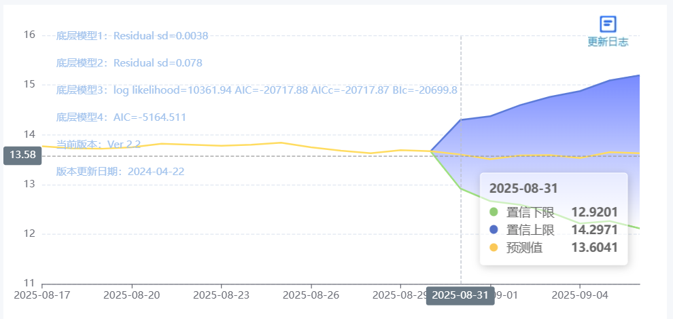Viewport: 673px width, 319px height.
Task: Click the 14.2971 value in the tooltip
Action: pos(594,230)
